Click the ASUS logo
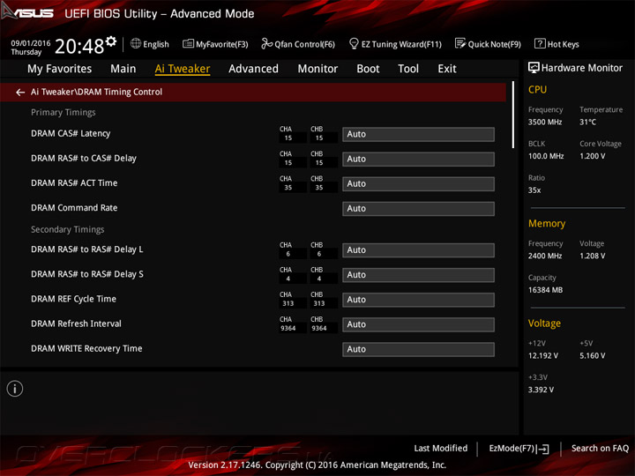The image size is (635, 476). 27,12
